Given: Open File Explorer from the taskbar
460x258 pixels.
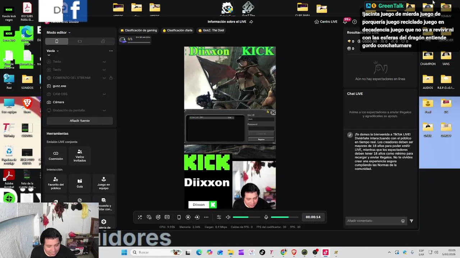Looking at the screenshot, I should point(230,253).
